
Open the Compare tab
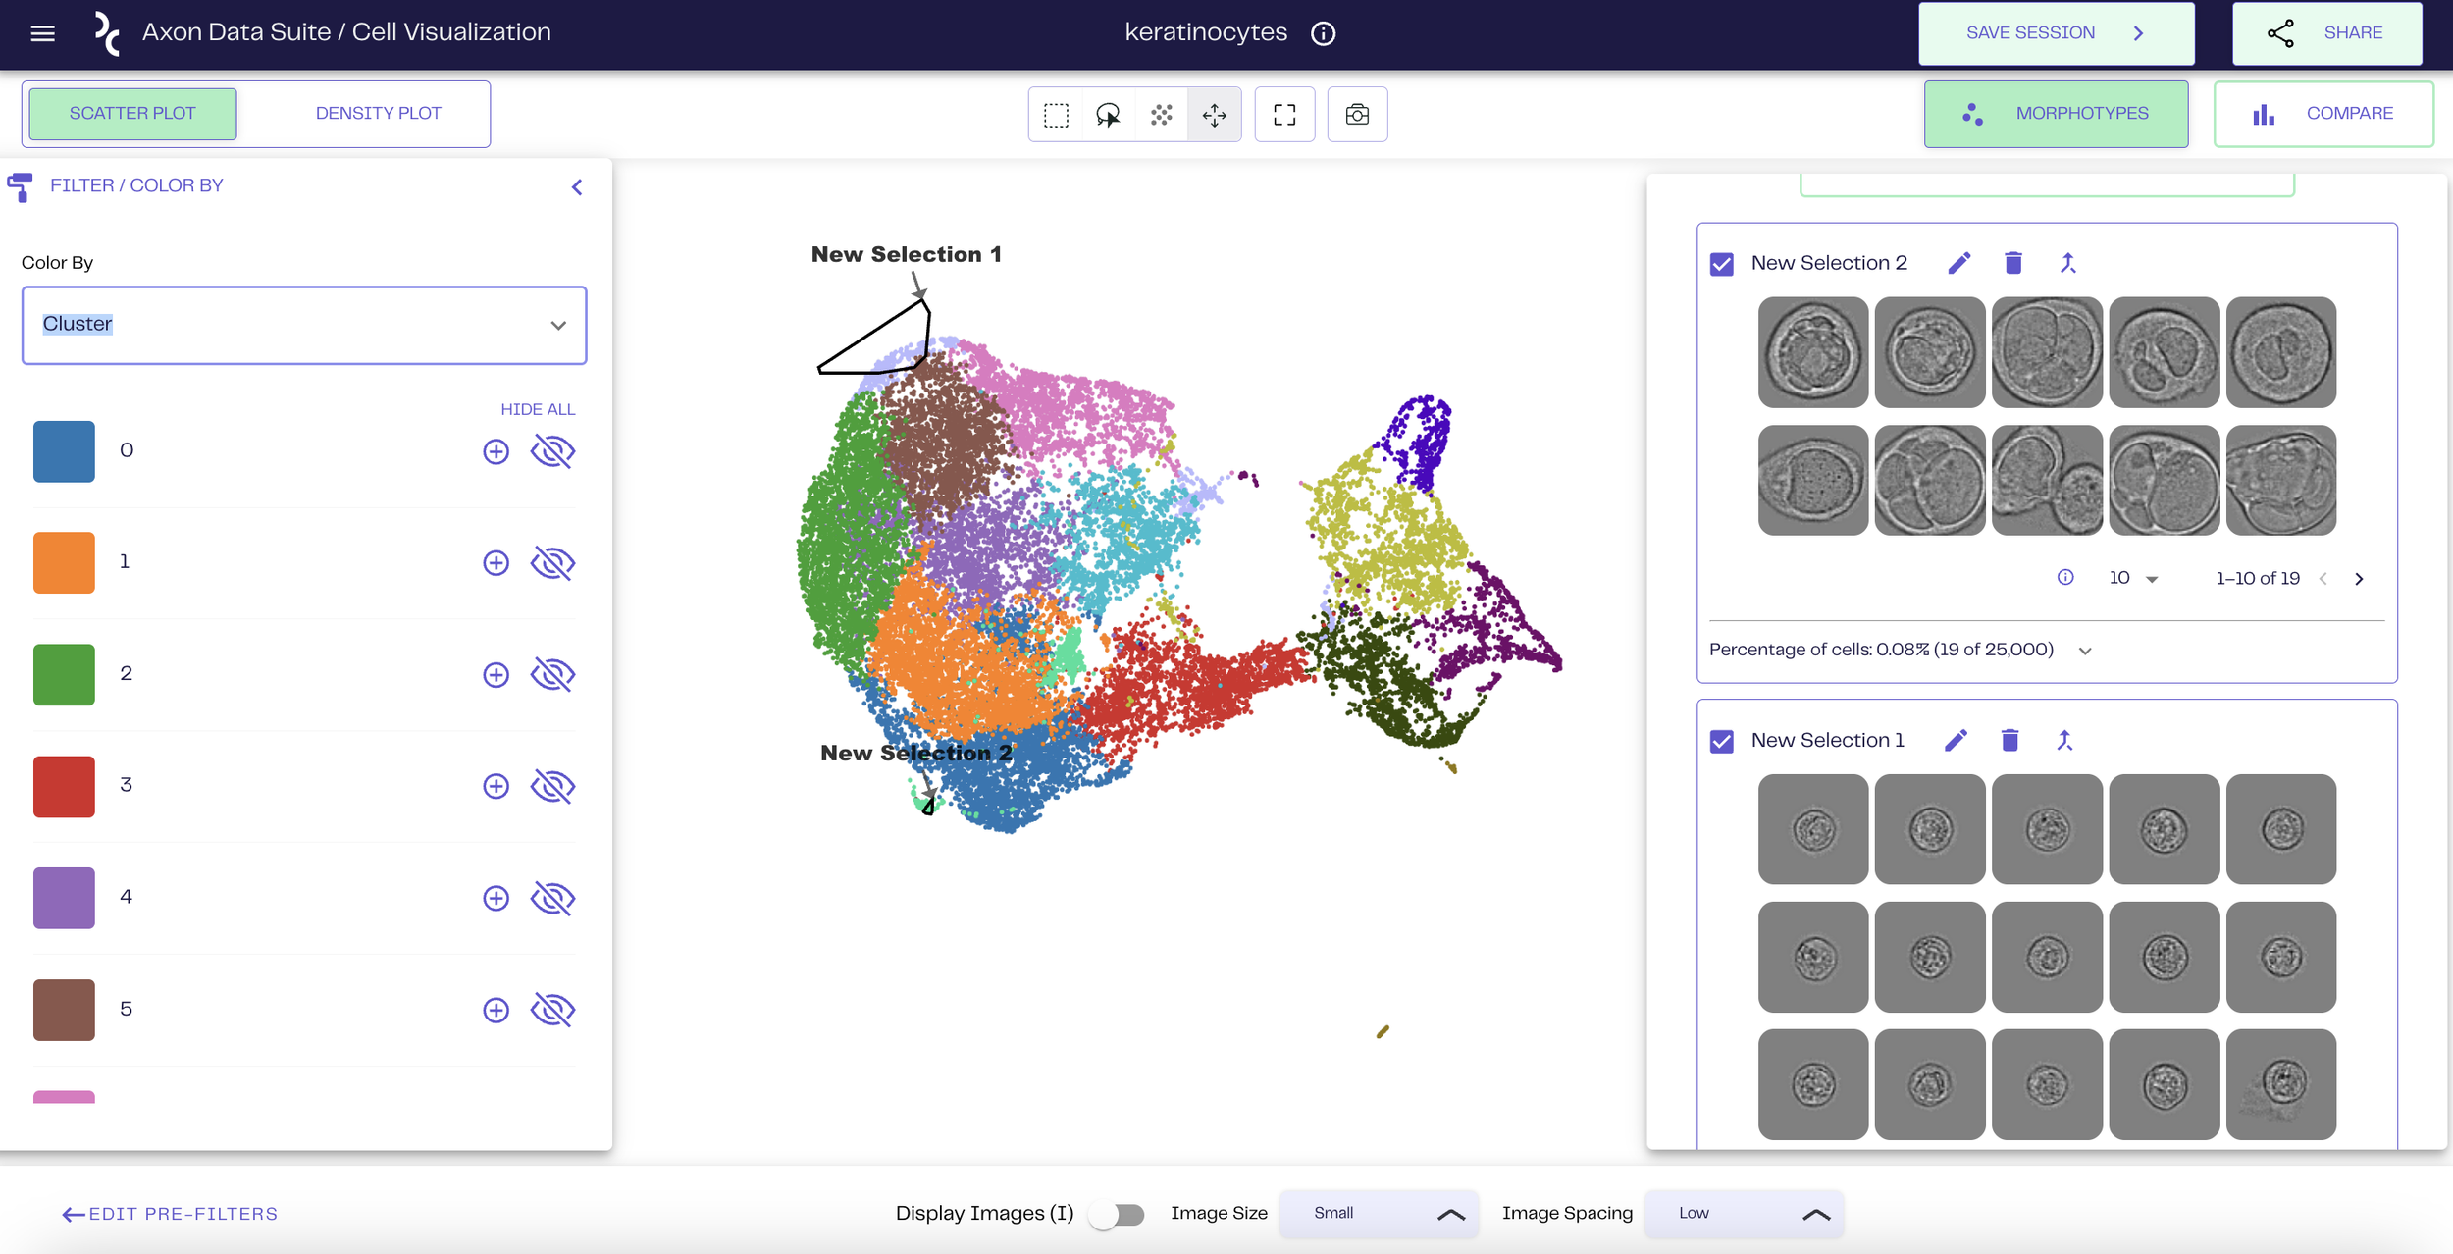click(2323, 114)
